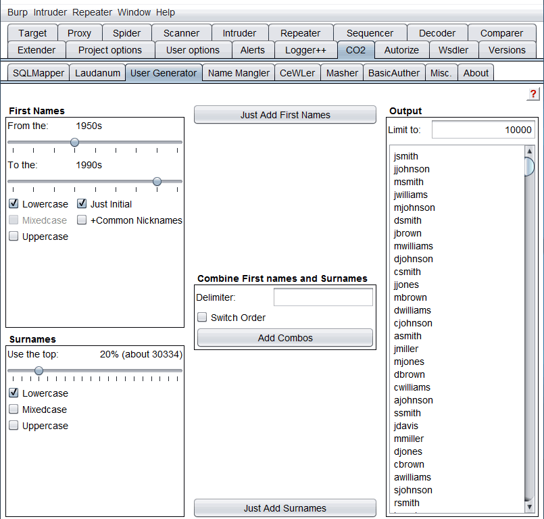This screenshot has height=519, width=544.
Task: Switch to the Alerts tab
Action: [x=253, y=50]
